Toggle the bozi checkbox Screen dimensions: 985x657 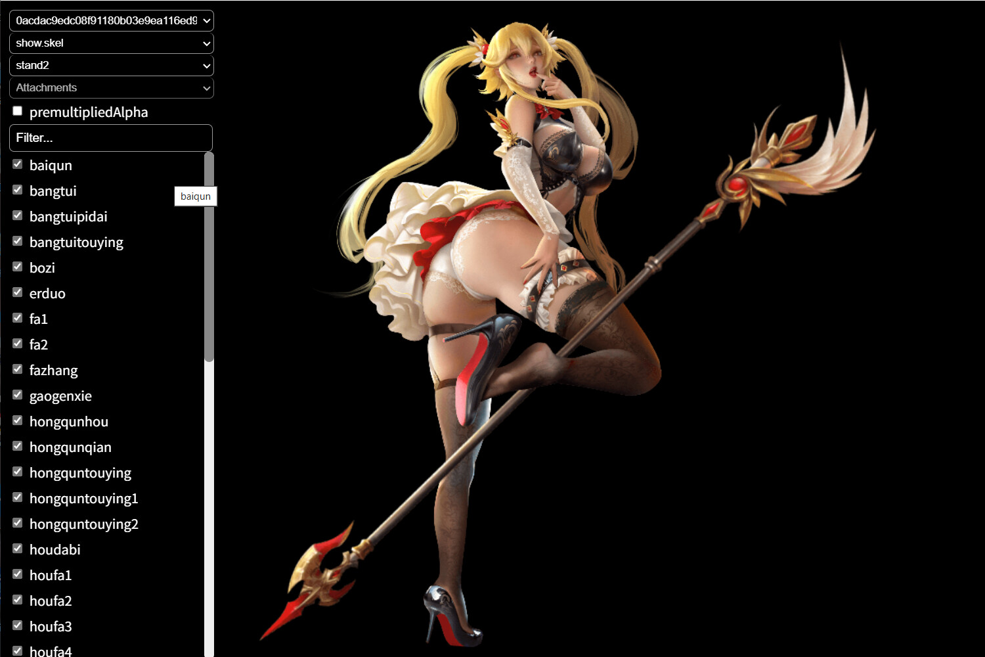tap(18, 267)
